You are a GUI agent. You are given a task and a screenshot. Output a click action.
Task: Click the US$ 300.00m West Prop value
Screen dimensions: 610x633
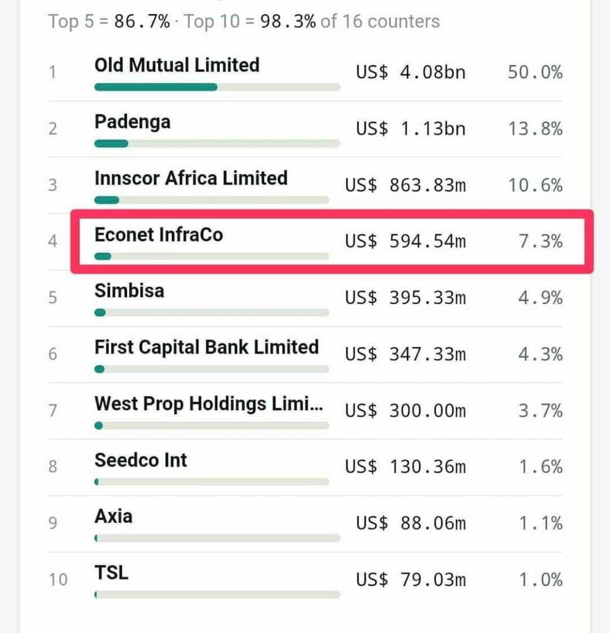(x=405, y=411)
